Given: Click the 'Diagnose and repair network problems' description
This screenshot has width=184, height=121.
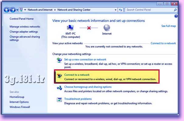Looking at the screenshot, I should [108, 103].
